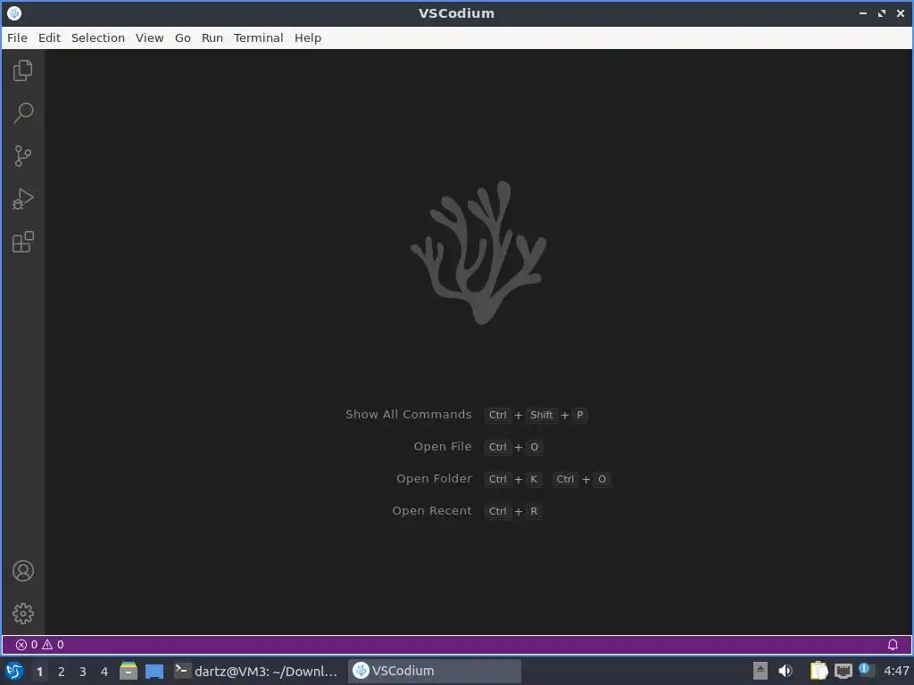Switch to workspace 2 in taskbar
Screen dimensions: 914x685
pos(62,672)
